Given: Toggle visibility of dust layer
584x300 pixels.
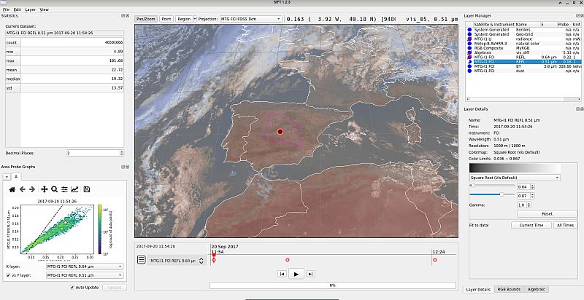Looking at the screenshot, I should click(x=469, y=71).
